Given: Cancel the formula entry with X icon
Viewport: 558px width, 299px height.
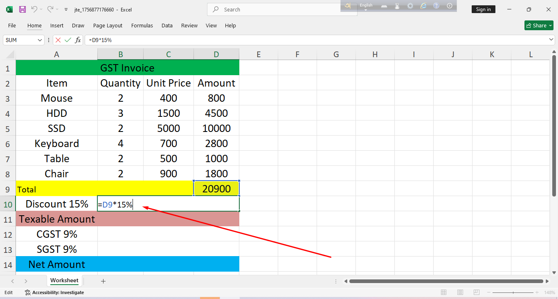Looking at the screenshot, I should pos(58,40).
